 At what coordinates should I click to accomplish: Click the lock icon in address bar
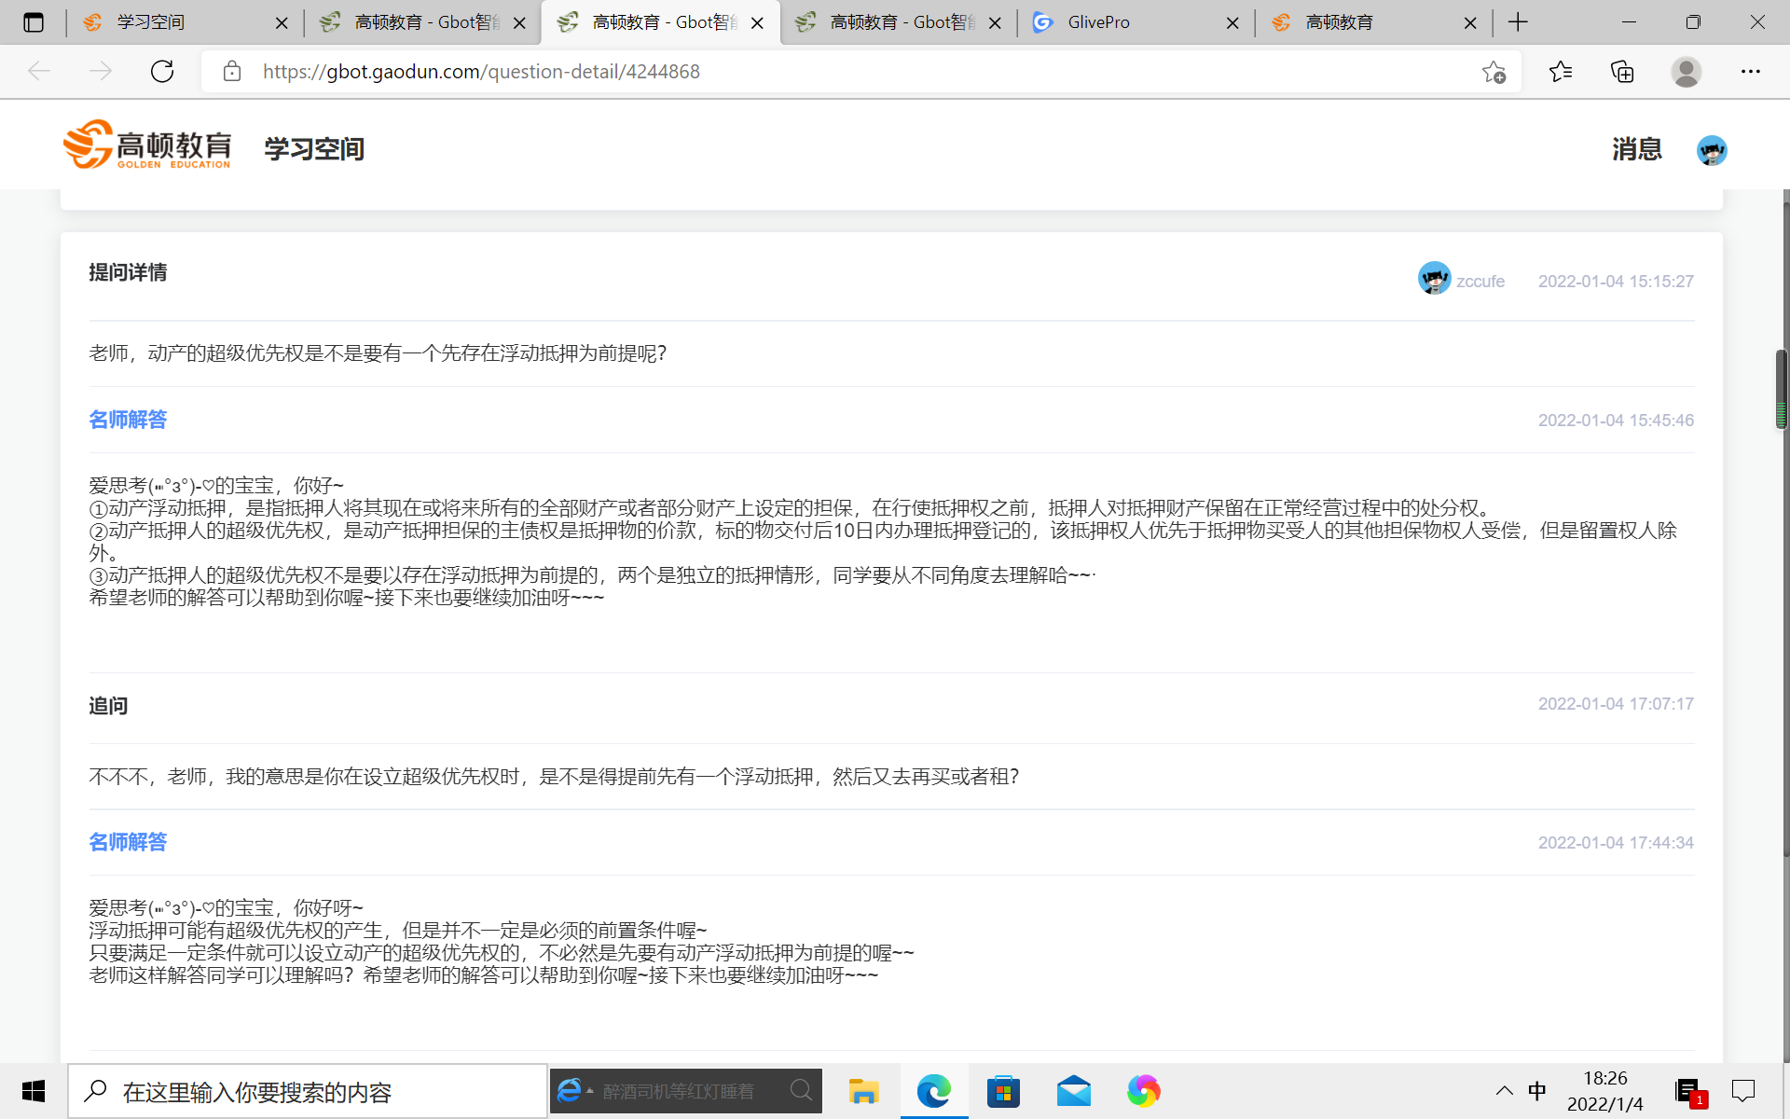(231, 71)
